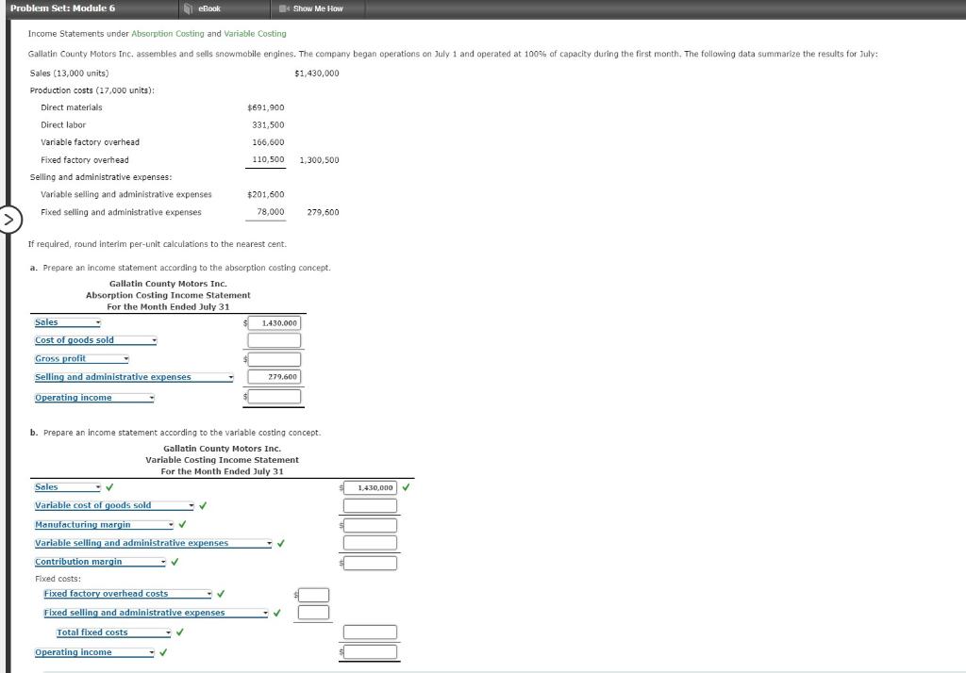This screenshot has height=673, width=966.
Task: Click the circular side panel arrow
Action: [x=9, y=220]
